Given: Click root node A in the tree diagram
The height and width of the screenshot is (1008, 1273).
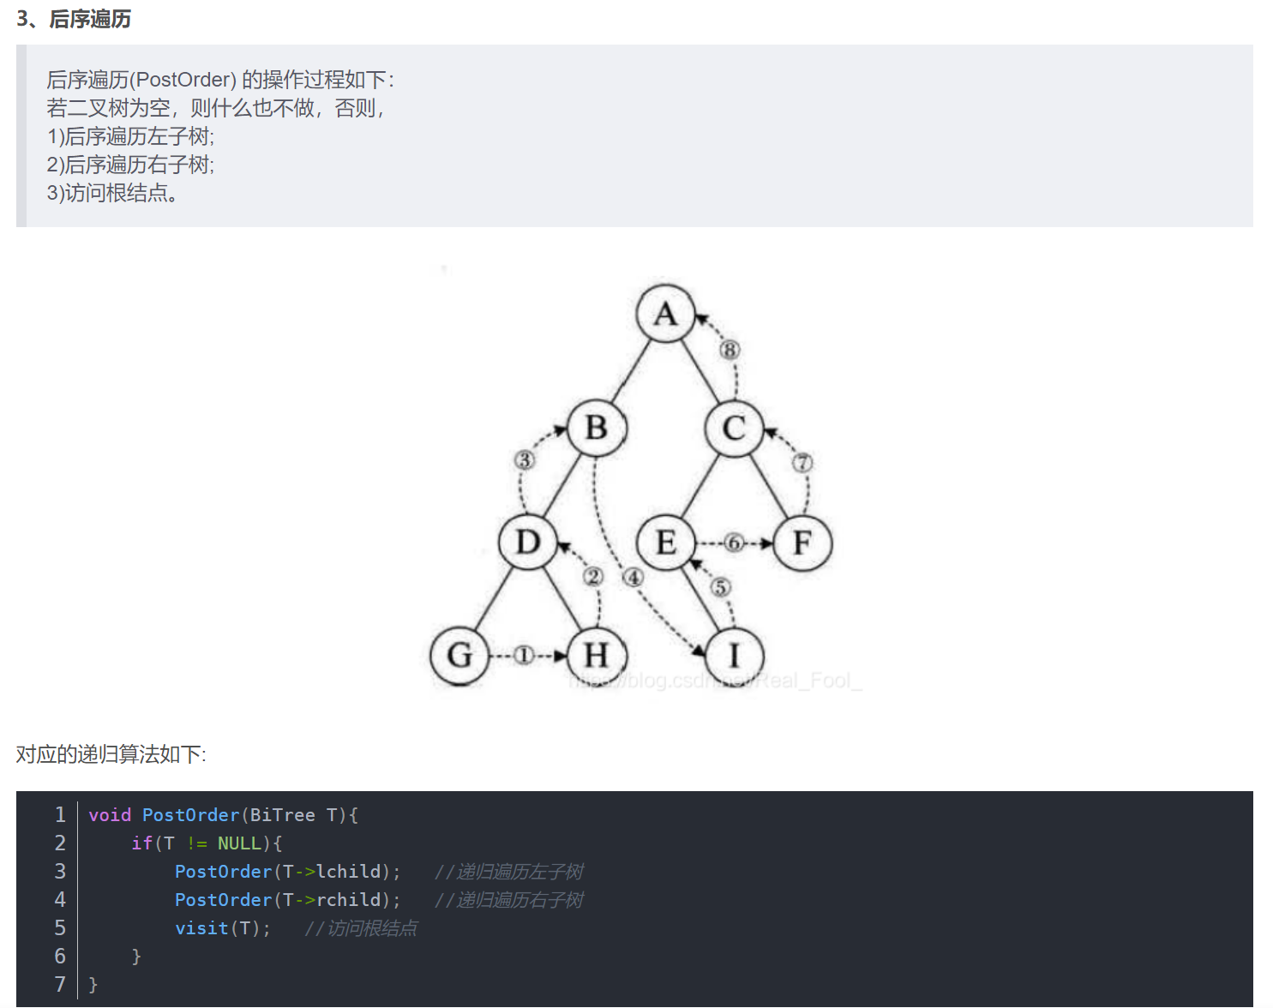Looking at the screenshot, I should [x=665, y=314].
